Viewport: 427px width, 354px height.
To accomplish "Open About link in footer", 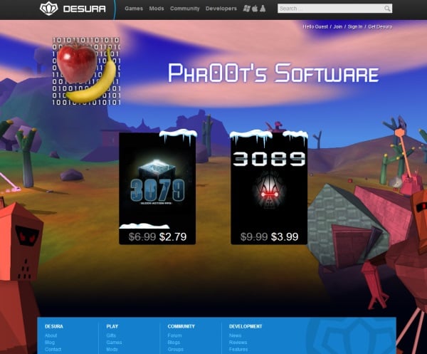I will pyautogui.click(x=51, y=335).
